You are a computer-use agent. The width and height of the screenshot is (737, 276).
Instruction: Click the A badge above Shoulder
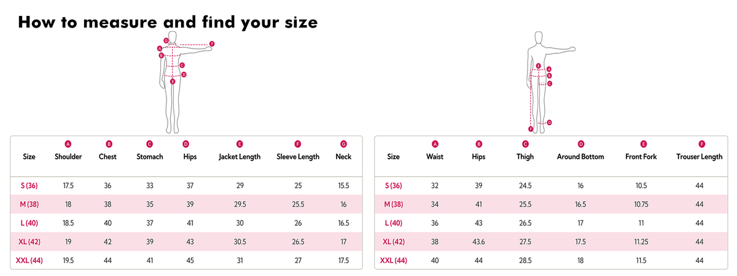(x=68, y=144)
